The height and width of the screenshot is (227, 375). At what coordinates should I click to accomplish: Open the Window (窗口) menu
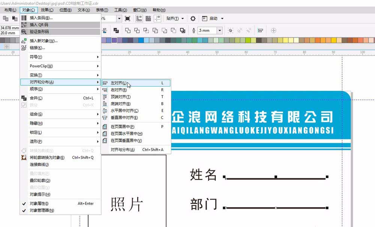pyautogui.click(x=139, y=10)
